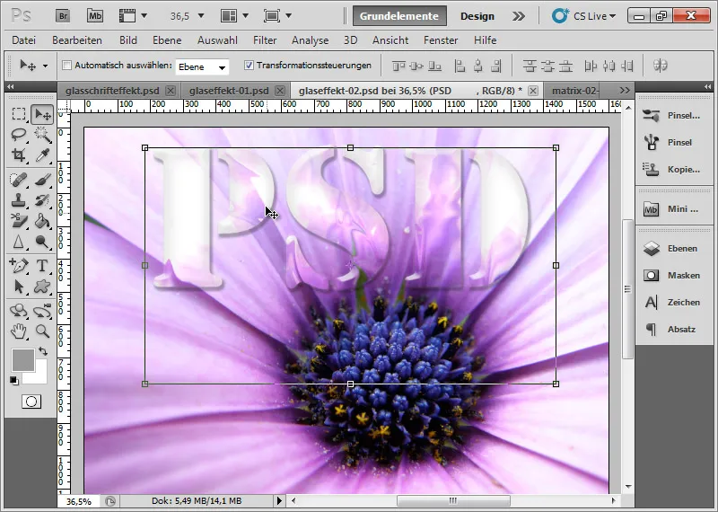Select the Hand tool
The image size is (718, 512).
pyautogui.click(x=19, y=331)
